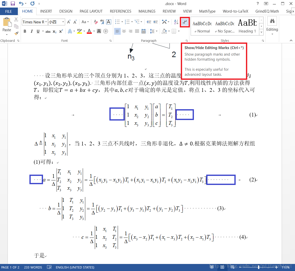This screenshot has height=271, width=295.
Task: Decrease paragraph indent
Action: (149, 22)
